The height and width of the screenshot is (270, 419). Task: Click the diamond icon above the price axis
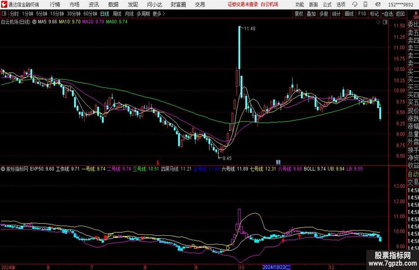(378, 22)
